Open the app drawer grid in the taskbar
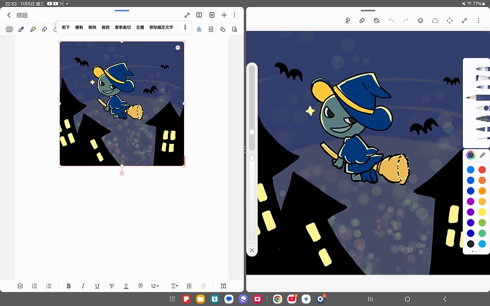 (x=172, y=299)
